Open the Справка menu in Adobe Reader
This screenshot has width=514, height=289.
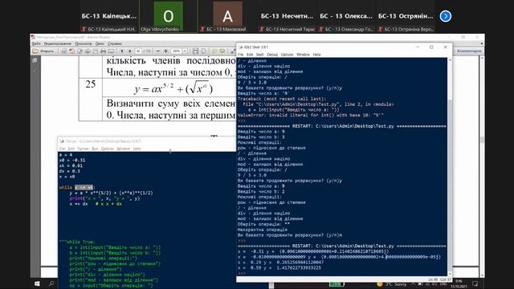click(114, 43)
